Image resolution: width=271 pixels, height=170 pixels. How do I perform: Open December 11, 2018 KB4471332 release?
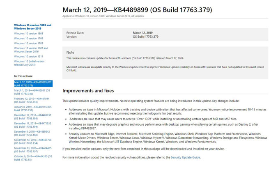pos(32,125)
